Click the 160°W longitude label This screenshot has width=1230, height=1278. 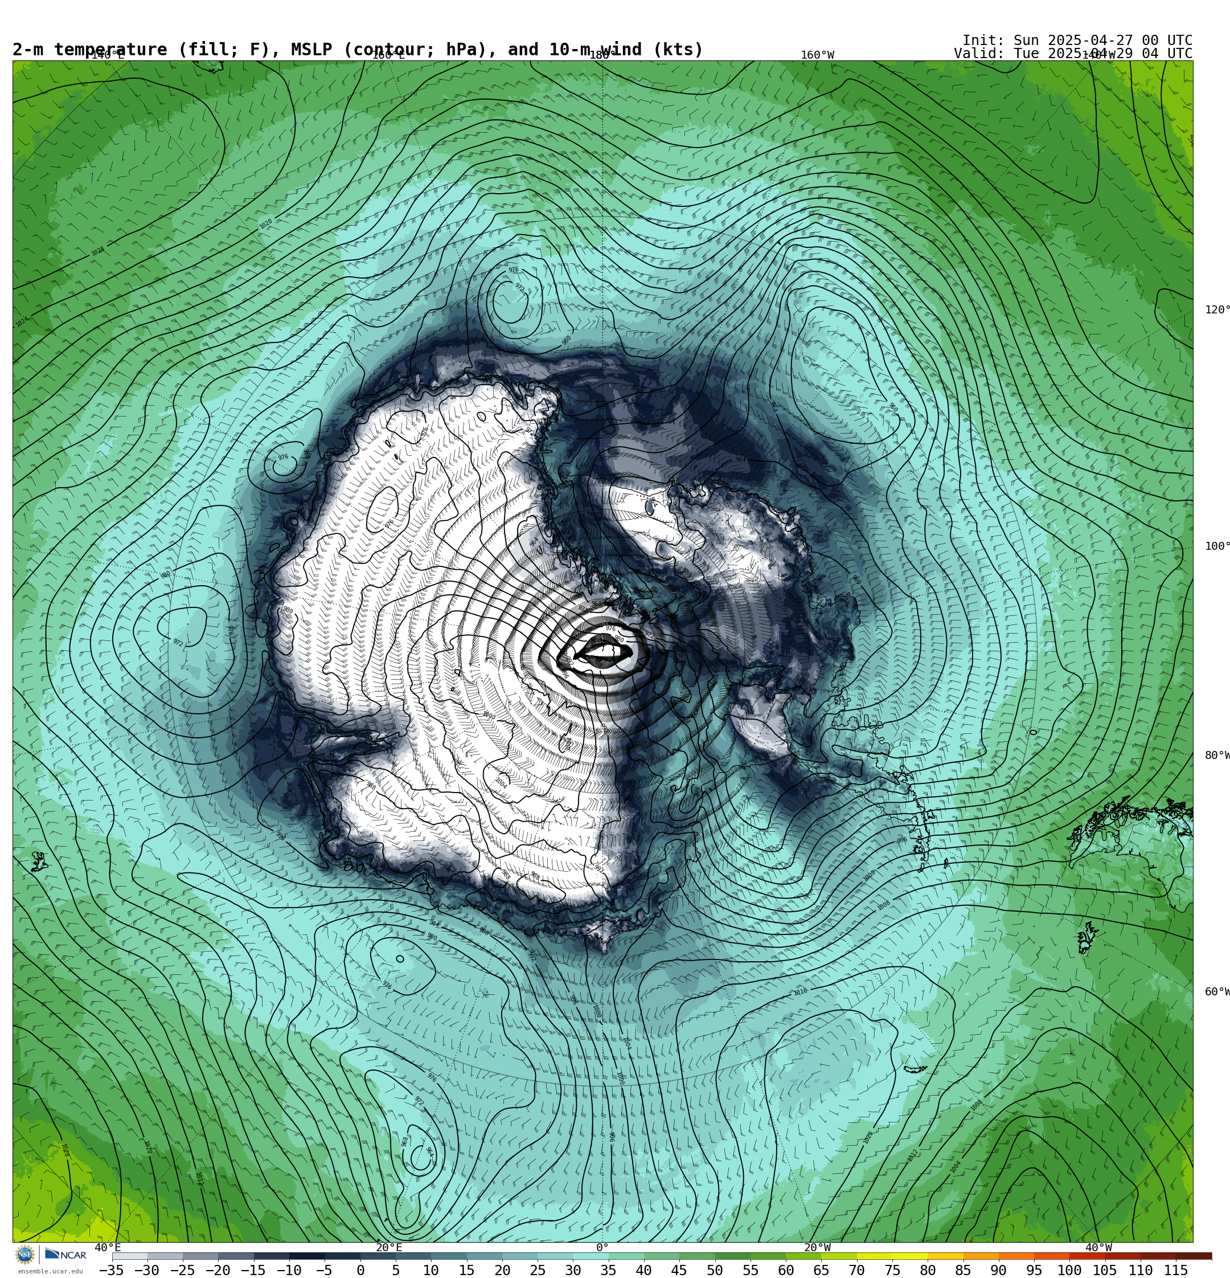click(x=817, y=55)
